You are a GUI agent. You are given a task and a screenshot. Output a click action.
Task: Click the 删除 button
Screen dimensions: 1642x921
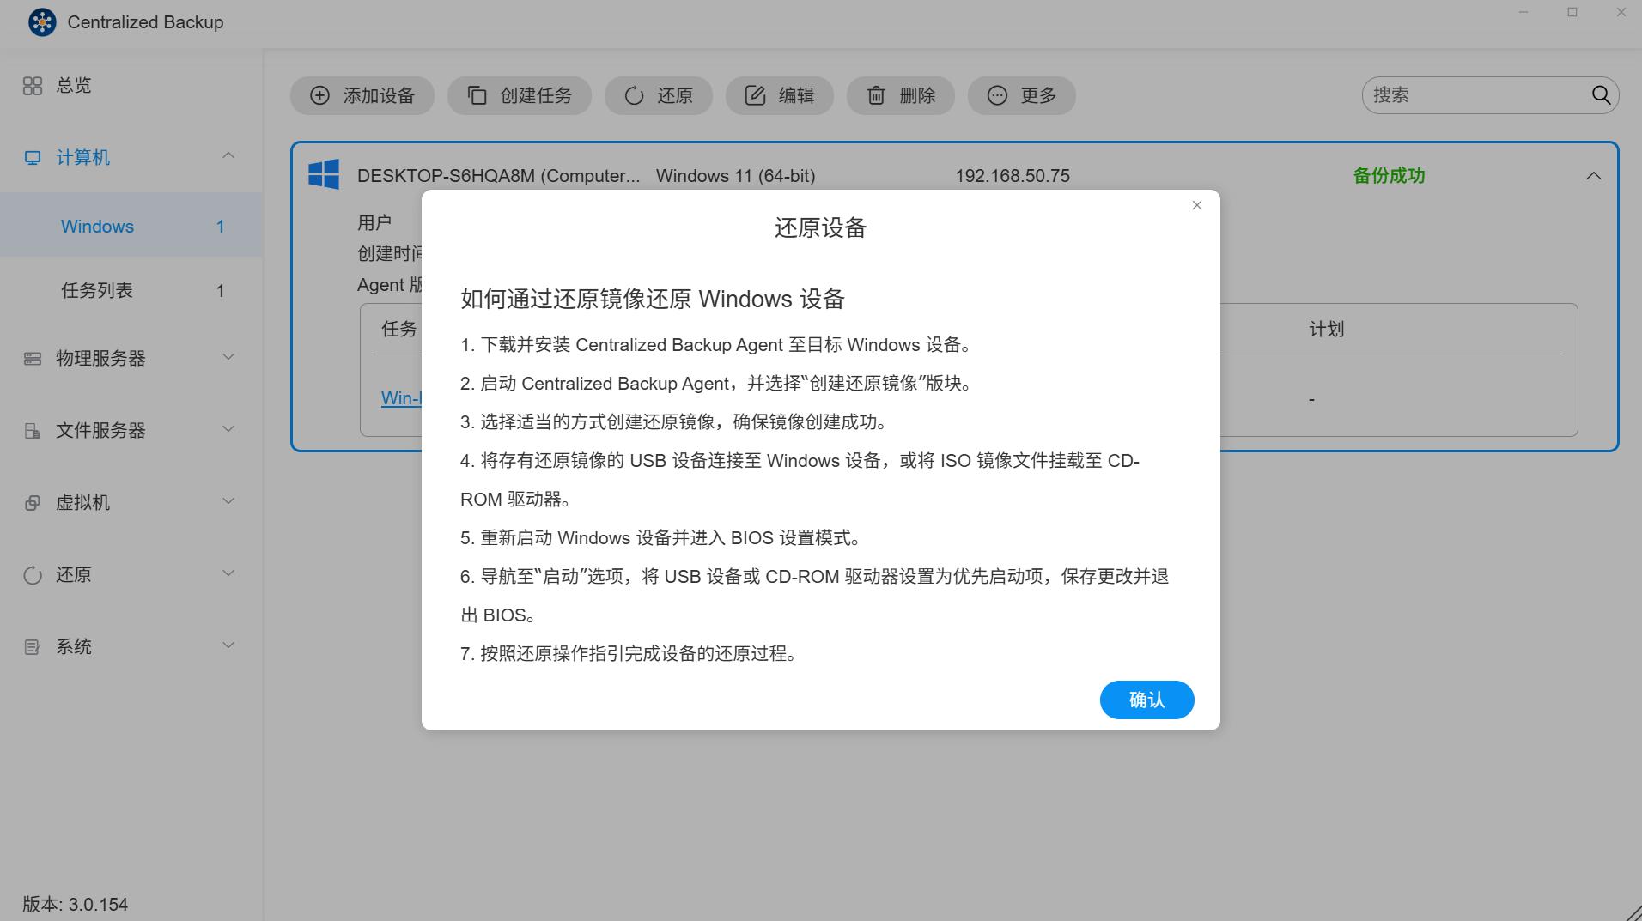tap(901, 95)
